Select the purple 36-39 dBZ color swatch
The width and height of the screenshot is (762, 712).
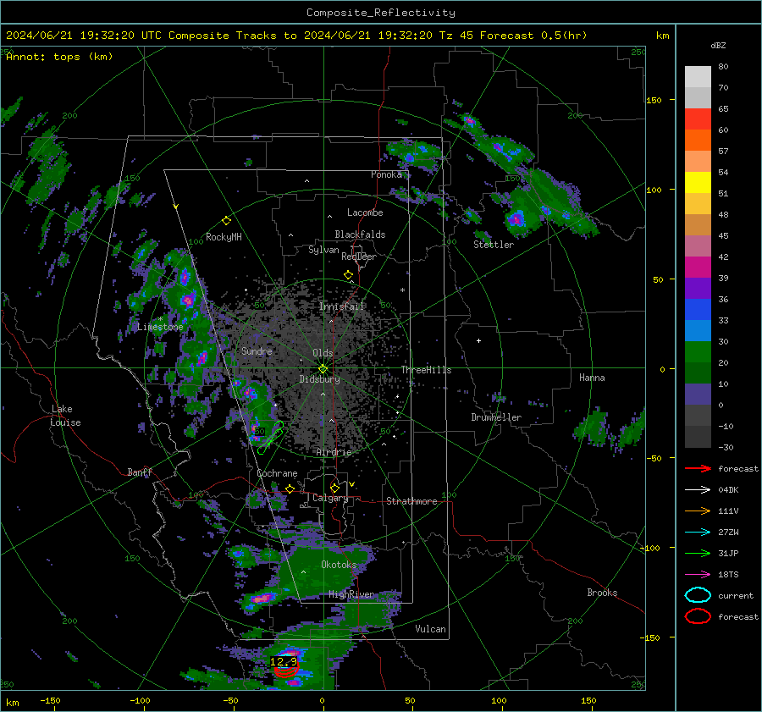[x=698, y=289]
